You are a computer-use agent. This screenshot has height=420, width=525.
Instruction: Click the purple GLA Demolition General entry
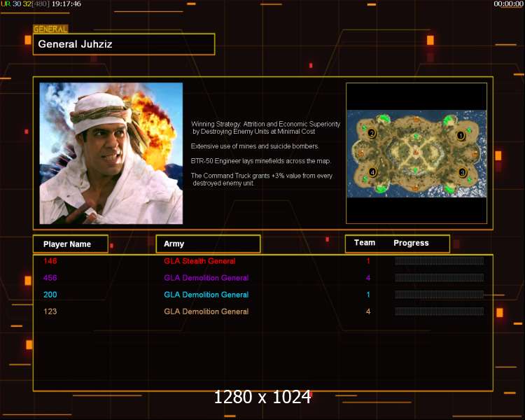coord(206,278)
